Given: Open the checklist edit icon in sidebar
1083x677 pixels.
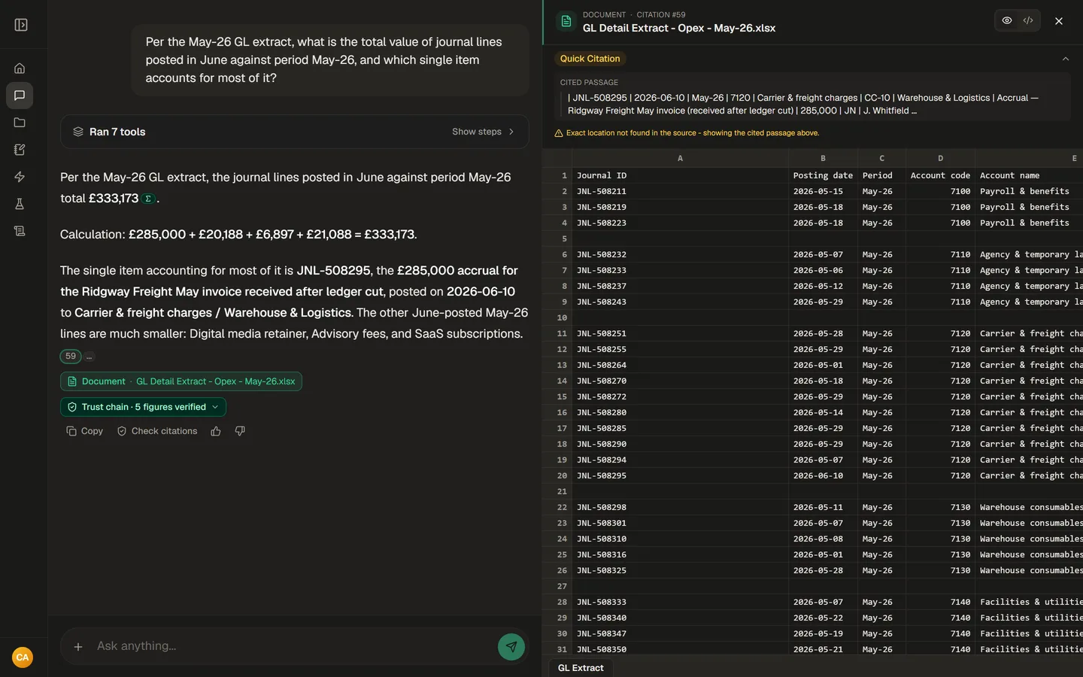Looking at the screenshot, I should click(20, 150).
